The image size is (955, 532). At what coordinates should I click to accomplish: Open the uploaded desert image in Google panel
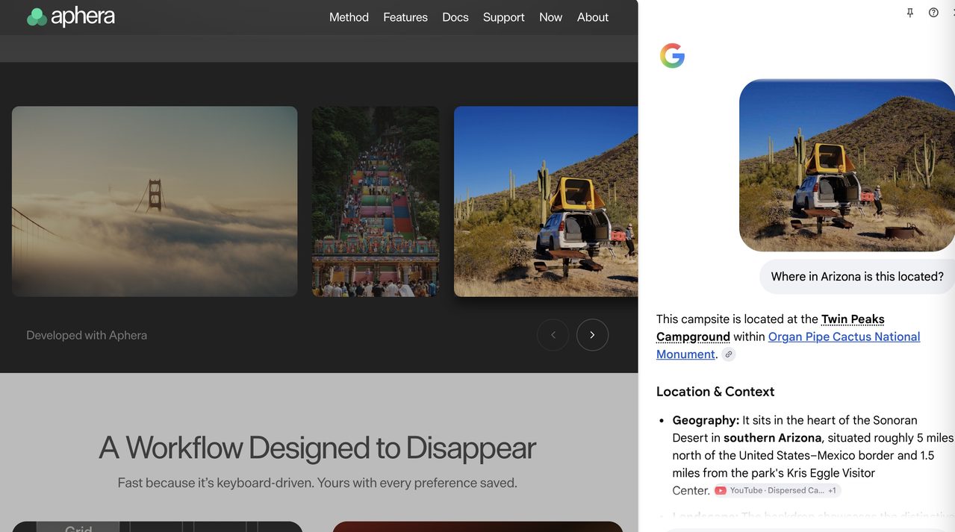[x=847, y=165]
